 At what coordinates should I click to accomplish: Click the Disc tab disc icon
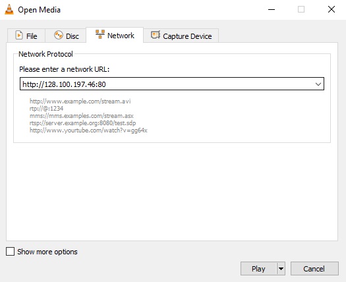coord(59,36)
